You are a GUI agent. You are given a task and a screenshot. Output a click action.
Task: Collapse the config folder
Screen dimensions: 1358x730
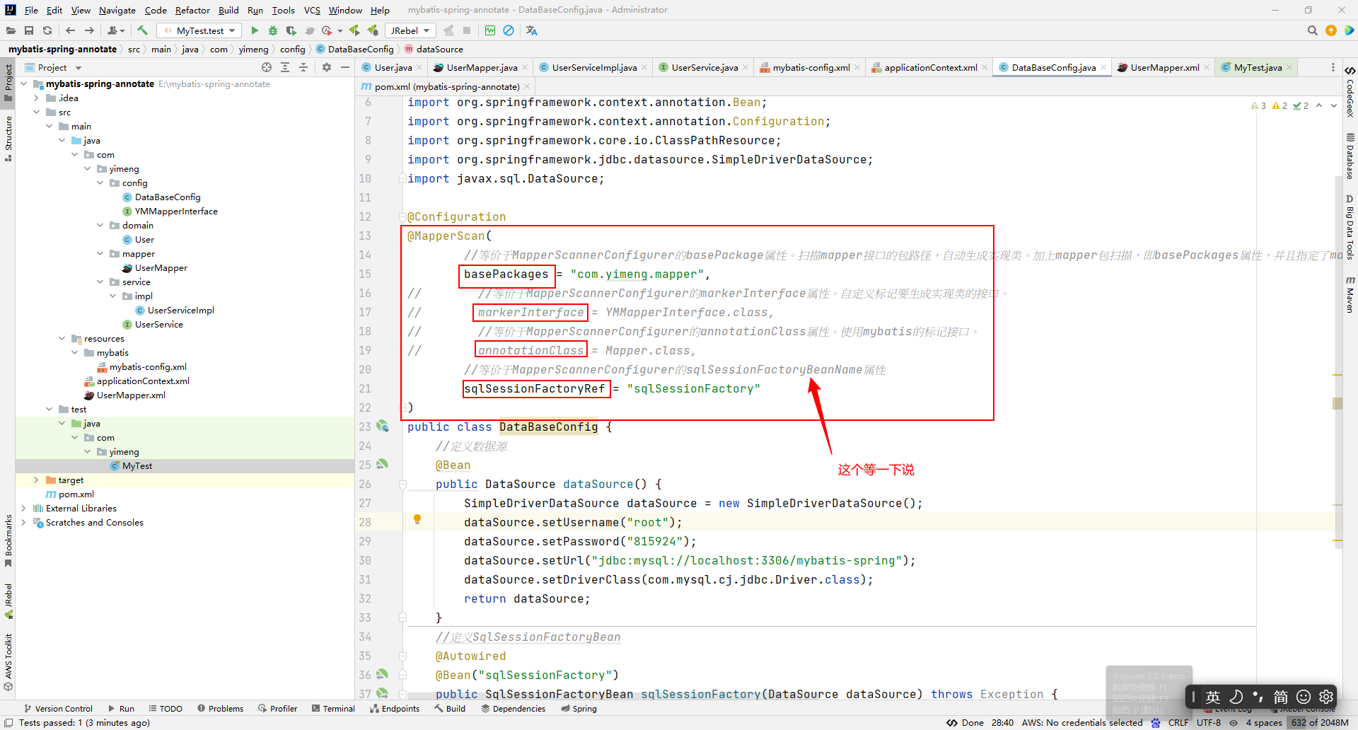(100, 183)
